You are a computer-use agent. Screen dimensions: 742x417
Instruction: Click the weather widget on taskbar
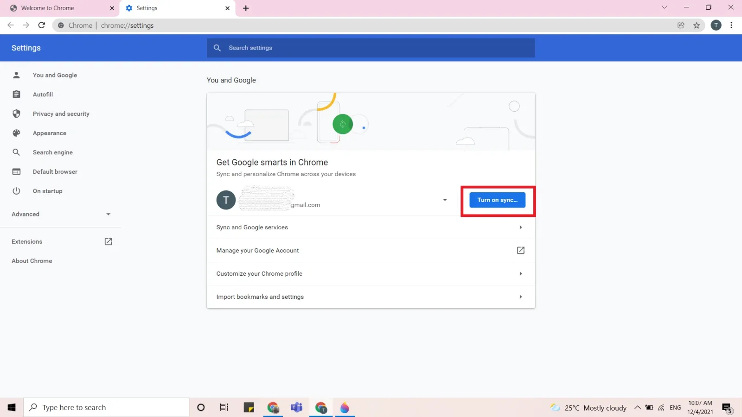(588, 408)
